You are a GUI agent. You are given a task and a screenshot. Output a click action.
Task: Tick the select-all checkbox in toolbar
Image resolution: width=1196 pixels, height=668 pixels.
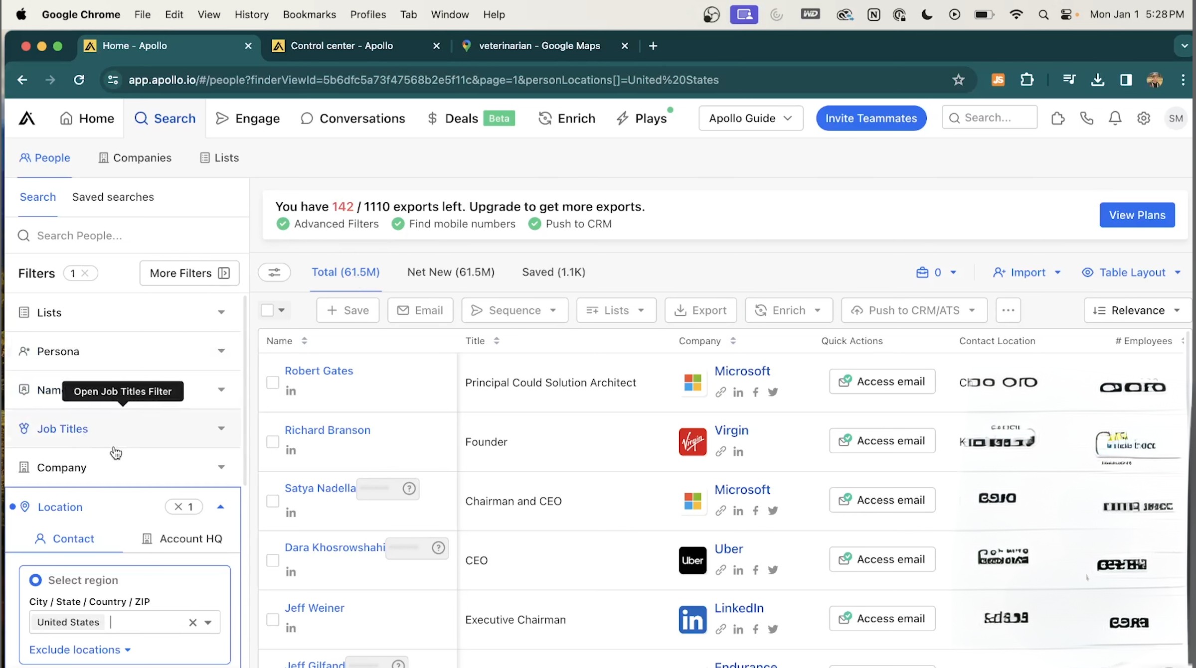(x=267, y=310)
